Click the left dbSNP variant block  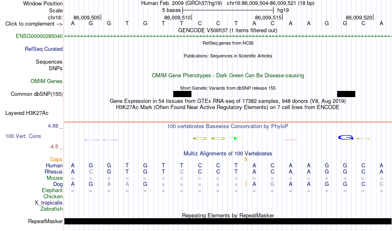click(182, 94)
